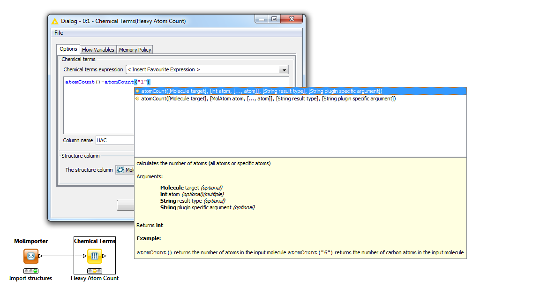
Task: Open the MolImporter node icon
Action: (x=31, y=256)
